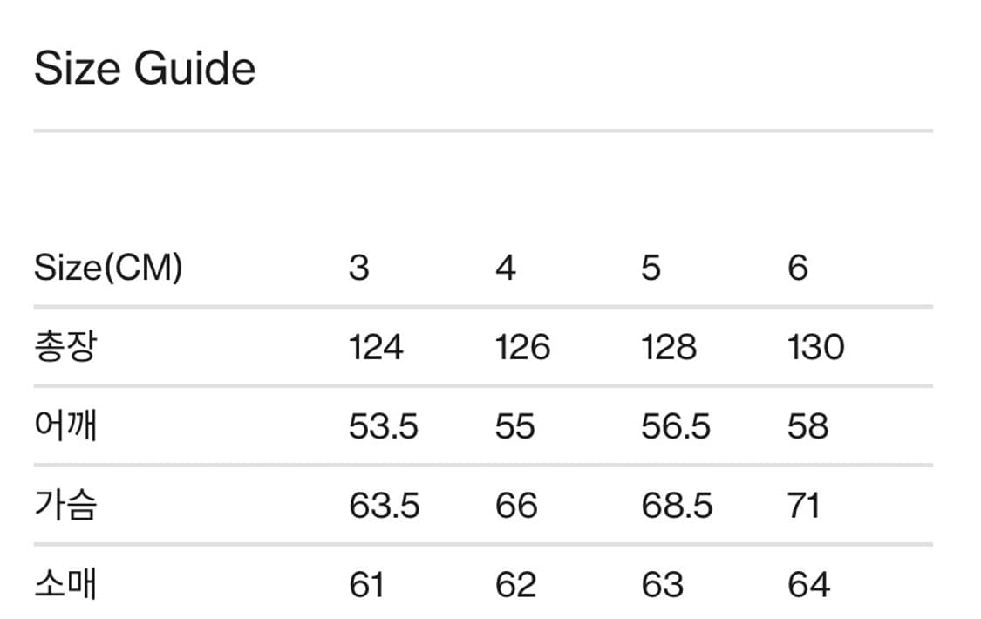Click the 어깨 row label

(x=65, y=426)
